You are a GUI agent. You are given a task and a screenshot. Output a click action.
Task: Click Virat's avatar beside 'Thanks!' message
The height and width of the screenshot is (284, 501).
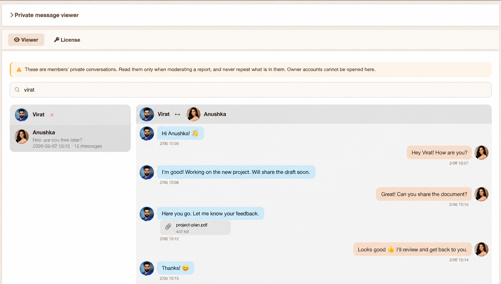pyautogui.click(x=147, y=268)
